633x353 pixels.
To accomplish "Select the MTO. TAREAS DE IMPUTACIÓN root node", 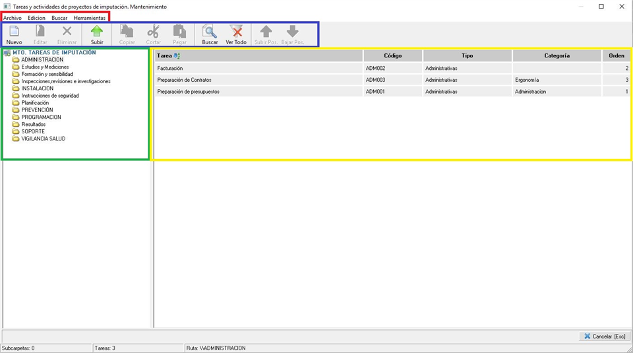I will (54, 53).
